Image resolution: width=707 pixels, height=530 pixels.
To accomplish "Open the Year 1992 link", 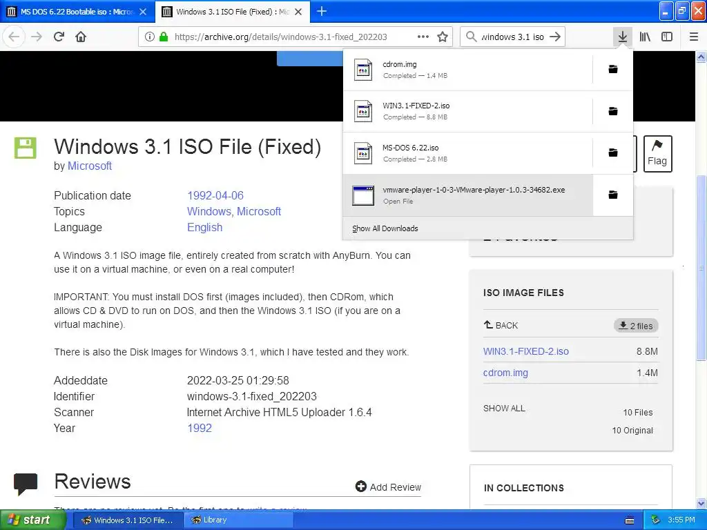I will pos(200,428).
